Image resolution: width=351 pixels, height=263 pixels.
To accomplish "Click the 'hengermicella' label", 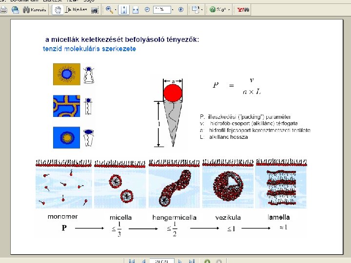I will click(x=175, y=217).
